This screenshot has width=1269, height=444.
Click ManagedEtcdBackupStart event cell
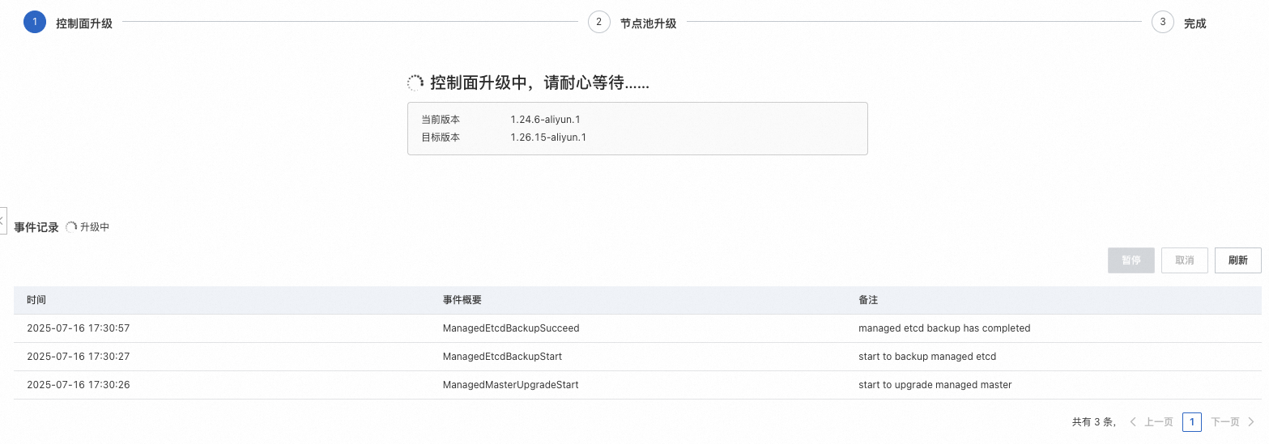(x=502, y=357)
